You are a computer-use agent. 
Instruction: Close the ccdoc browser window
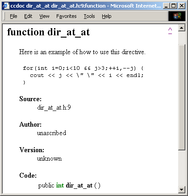click(x=182, y=6)
